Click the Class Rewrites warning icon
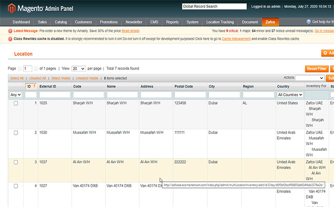This screenshot has height=207, width=334. point(10,39)
